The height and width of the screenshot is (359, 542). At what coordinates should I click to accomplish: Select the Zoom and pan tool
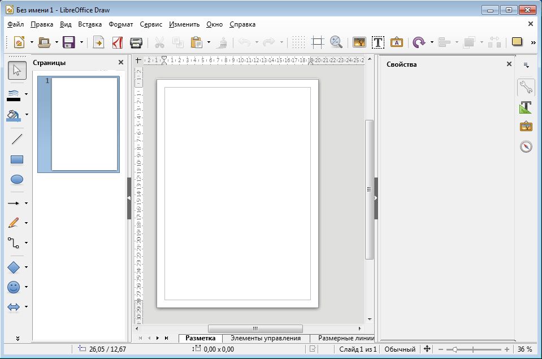pyautogui.click(x=336, y=42)
